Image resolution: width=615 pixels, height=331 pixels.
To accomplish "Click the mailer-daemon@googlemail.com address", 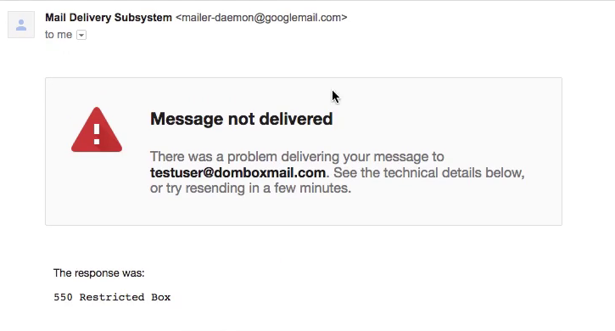I will 261,18.
